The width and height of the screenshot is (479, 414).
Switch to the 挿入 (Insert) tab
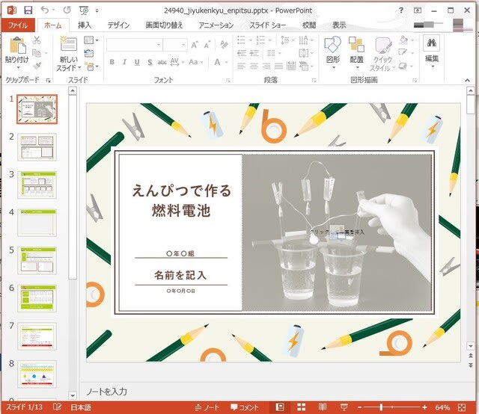tap(85, 25)
